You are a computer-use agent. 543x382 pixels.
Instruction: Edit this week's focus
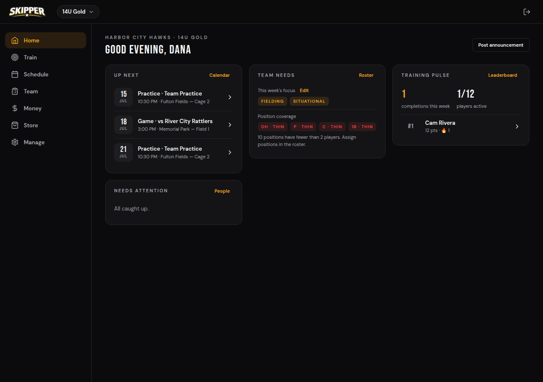pos(304,90)
